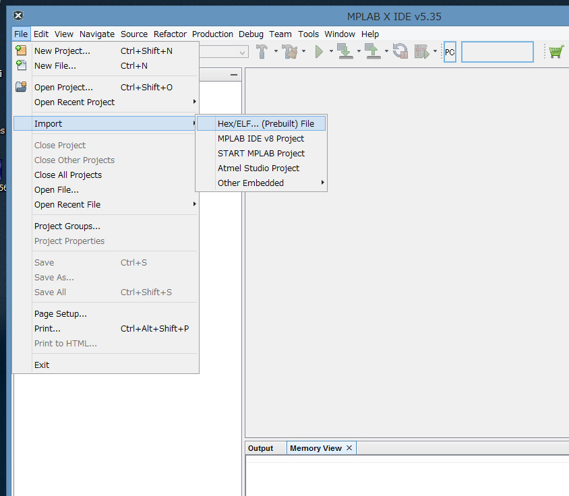Open Run Project dropdown arrow
This screenshot has width=569, height=496.
331,51
